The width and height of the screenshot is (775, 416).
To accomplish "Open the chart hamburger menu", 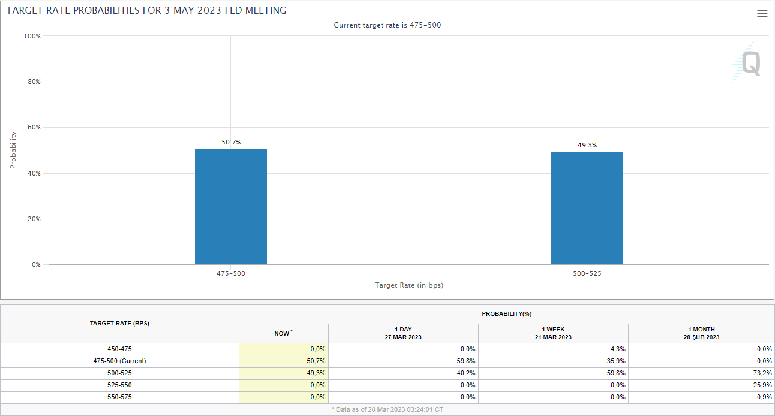I will point(762,14).
